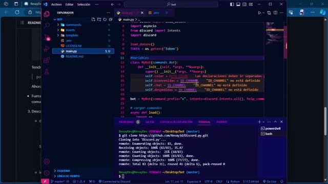Open Customize Layout icon in title bar

click(251, 4)
